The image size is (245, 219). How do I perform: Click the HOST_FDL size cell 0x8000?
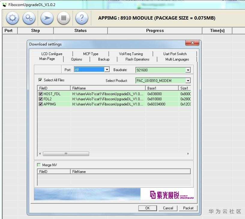pyautogui.click(x=185, y=94)
